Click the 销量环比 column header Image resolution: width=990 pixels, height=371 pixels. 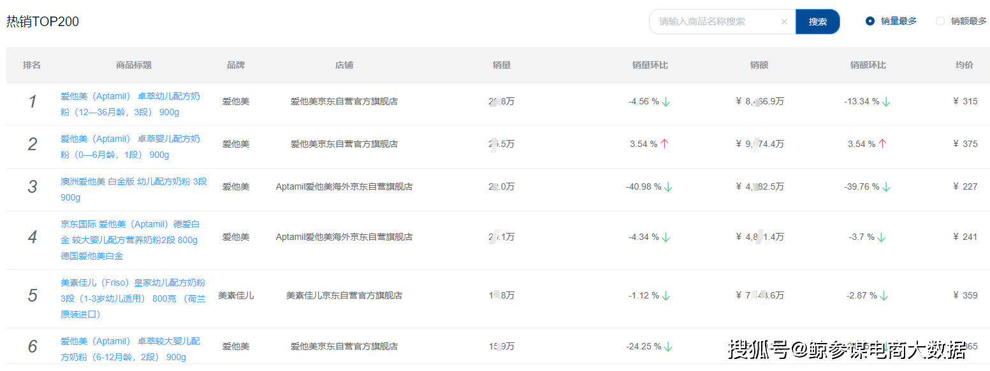click(x=650, y=65)
